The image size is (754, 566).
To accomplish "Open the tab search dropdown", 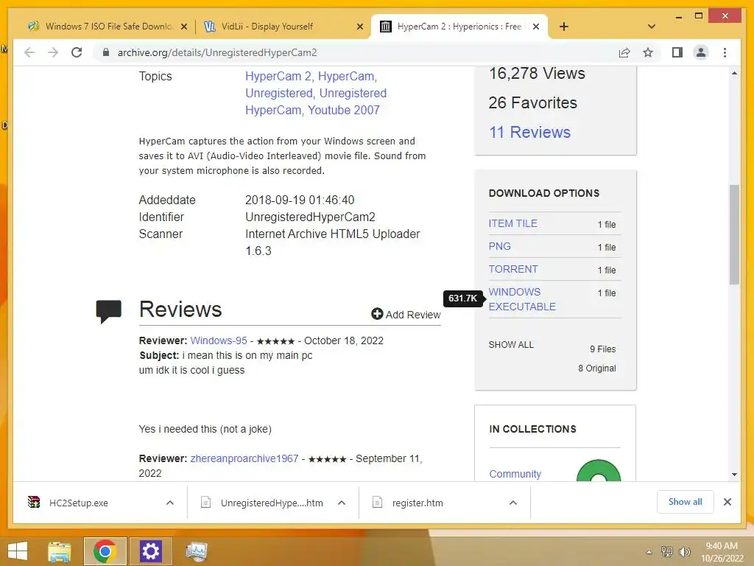I will click(x=651, y=27).
